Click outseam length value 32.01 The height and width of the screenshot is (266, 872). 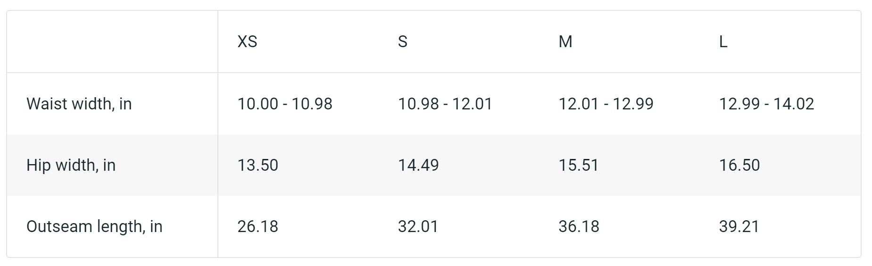pos(418,226)
